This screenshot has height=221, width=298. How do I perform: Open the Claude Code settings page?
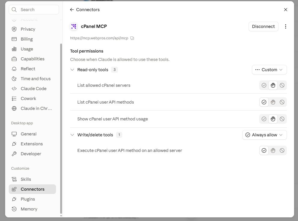[32, 89]
